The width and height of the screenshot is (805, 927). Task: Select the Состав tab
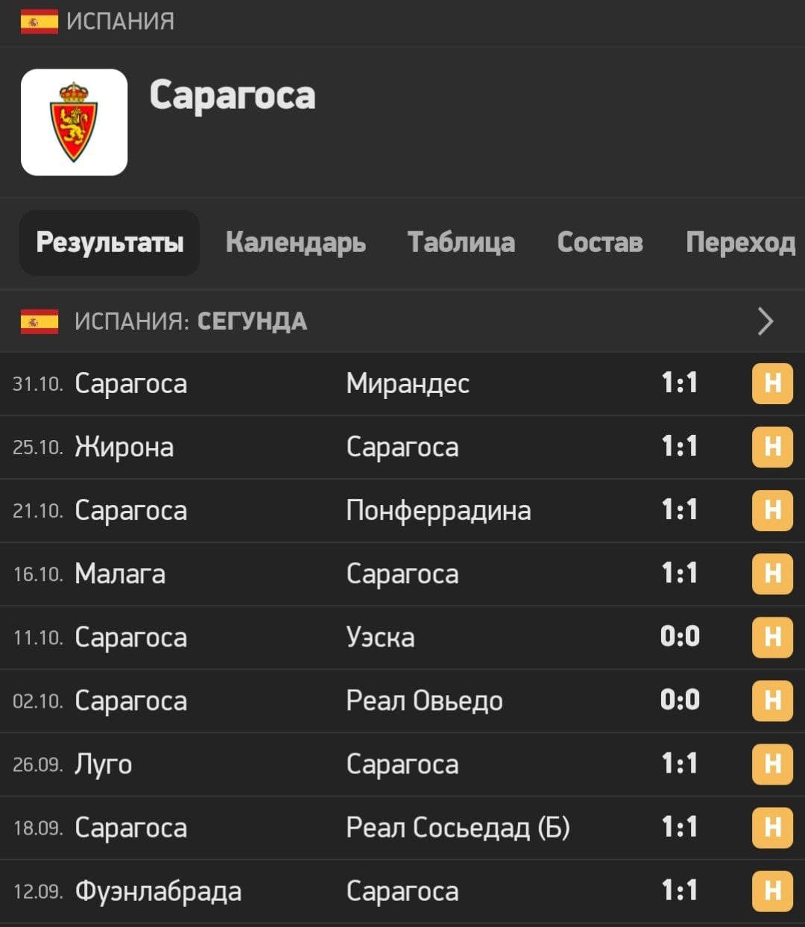(600, 242)
